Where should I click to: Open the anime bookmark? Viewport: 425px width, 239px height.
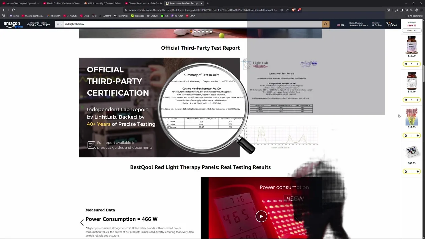14,16
